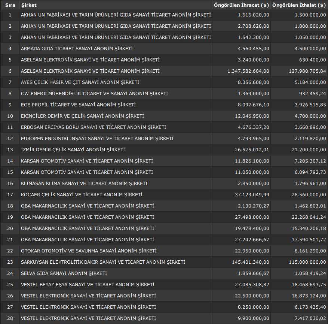Click export value 145.401.340,00
The height and width of the screenshot is (324, 328).
[251, 262]
